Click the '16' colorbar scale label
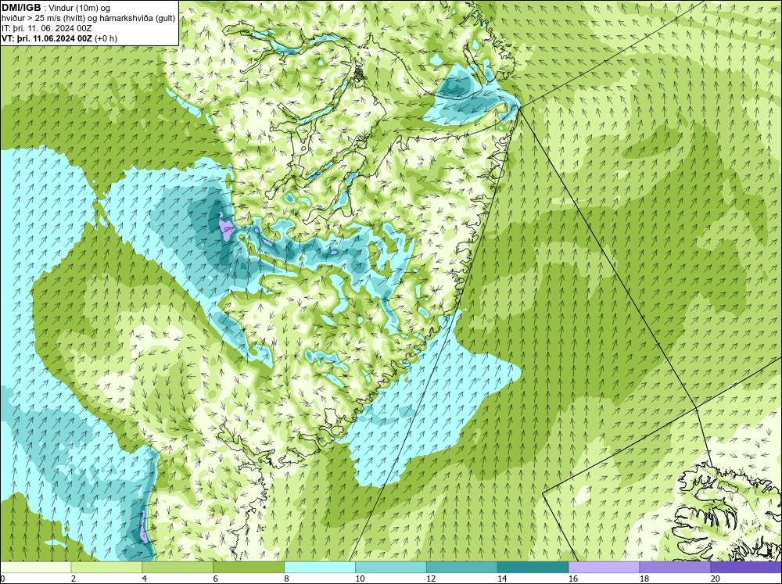Image resolution: width=782 pixels, height=584 pixels. click(573, 579)
